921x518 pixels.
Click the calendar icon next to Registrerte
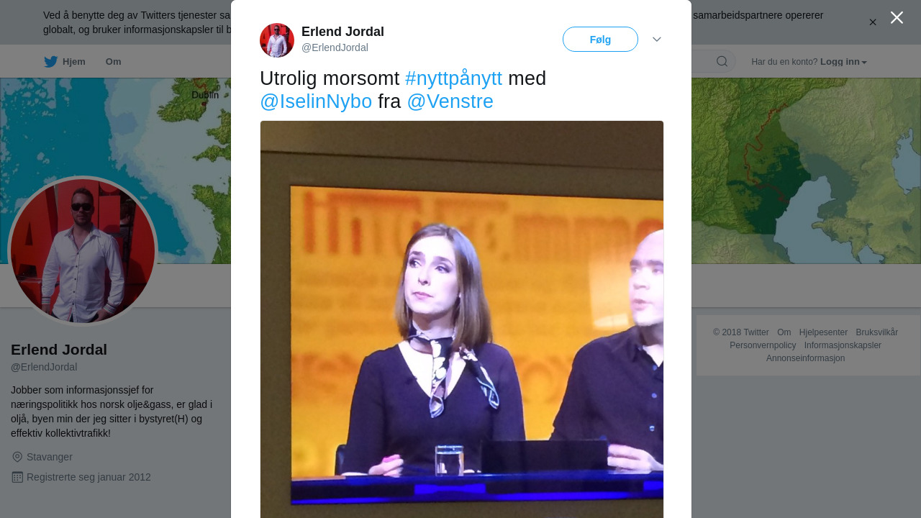tap(17, 477)
